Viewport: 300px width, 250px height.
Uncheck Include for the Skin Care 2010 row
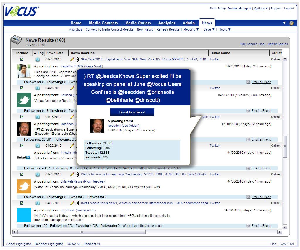(22, 59)
